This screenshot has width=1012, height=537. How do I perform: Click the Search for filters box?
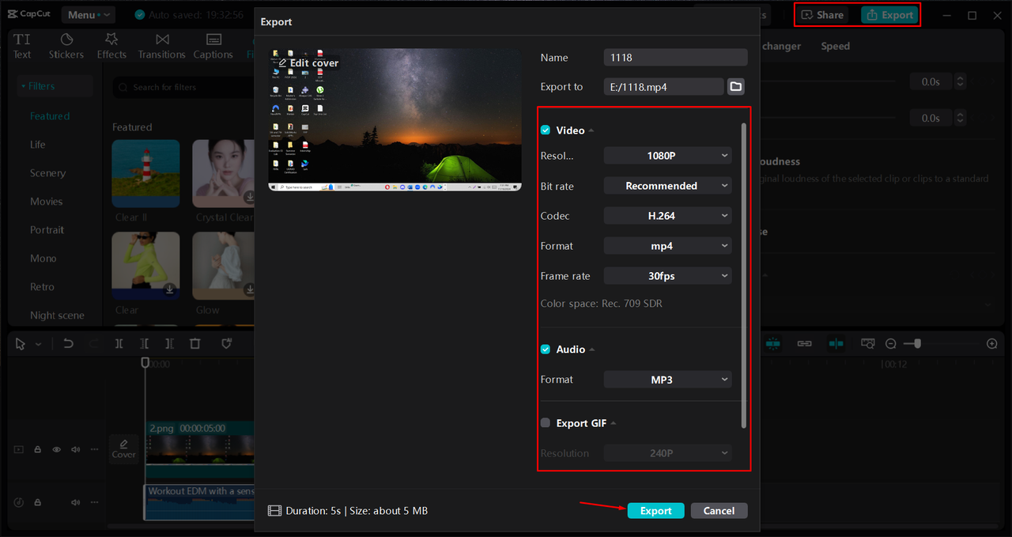point(183,87)
